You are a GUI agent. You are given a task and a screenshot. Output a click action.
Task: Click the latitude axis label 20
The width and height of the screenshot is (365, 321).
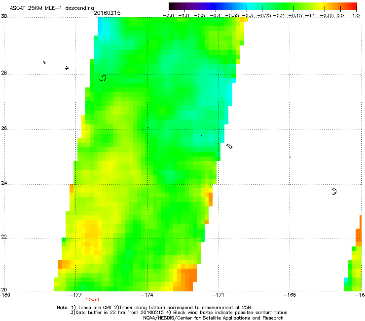[x=4, y=290]
